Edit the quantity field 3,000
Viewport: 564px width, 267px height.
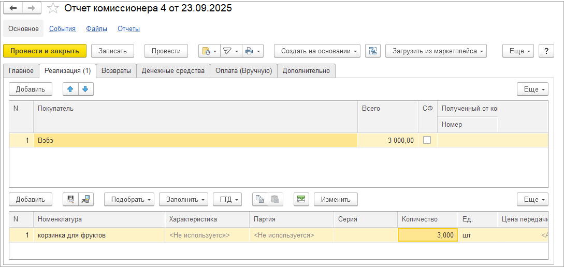click(428, 235)
